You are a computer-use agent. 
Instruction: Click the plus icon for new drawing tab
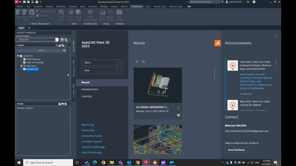[29, 28]
